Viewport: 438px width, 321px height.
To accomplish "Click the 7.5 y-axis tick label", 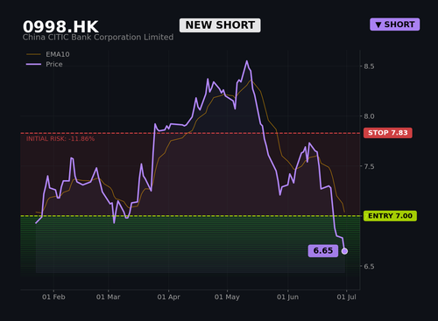I will [x=369, y=166].
